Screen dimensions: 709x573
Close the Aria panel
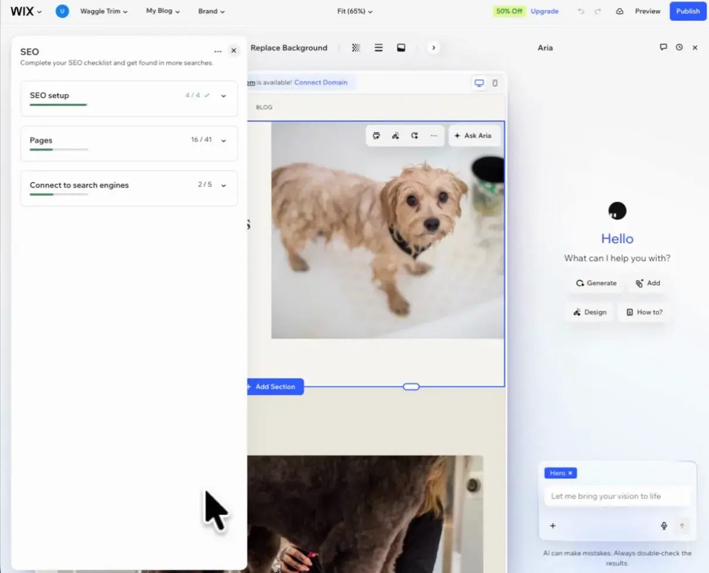click(695, 47)
